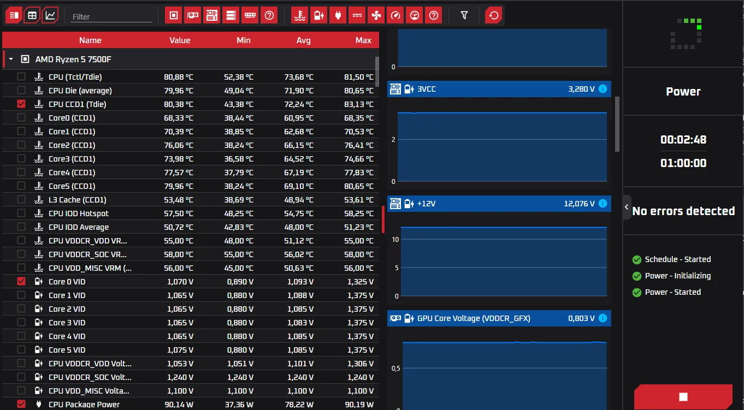Screen dimensions: 744x410
Task: Toggle the power plug sensor filter icon
Action: click(338, 15)
